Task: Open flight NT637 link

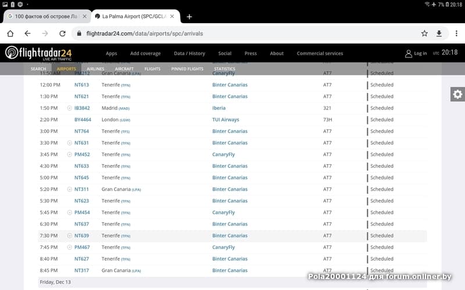Action: pyautogui.click(x=81, y=224)
